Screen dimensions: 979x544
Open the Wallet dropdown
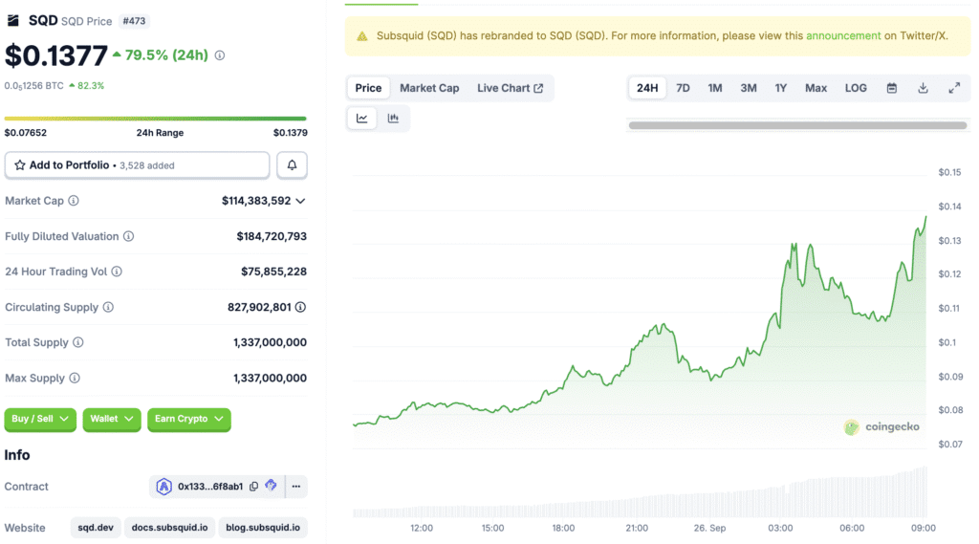pos(112,419)
